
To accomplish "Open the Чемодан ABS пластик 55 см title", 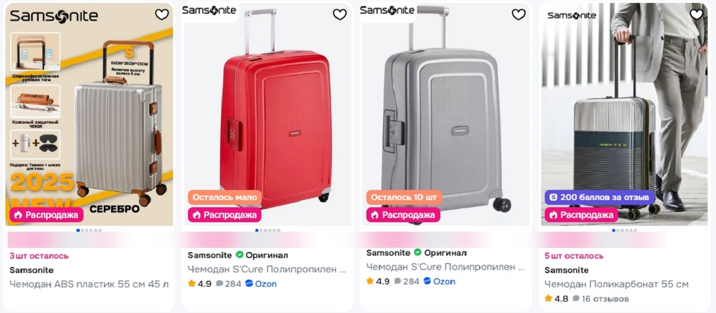I will [x=89, y=284].
